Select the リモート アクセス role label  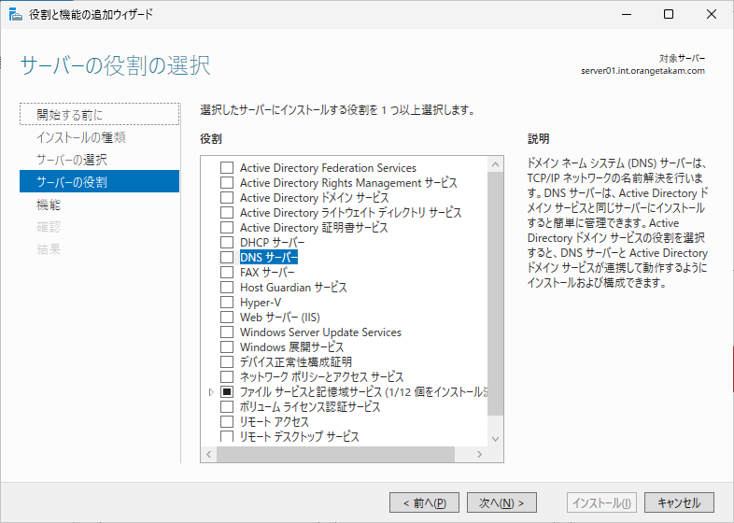click(x=275, y=422)
